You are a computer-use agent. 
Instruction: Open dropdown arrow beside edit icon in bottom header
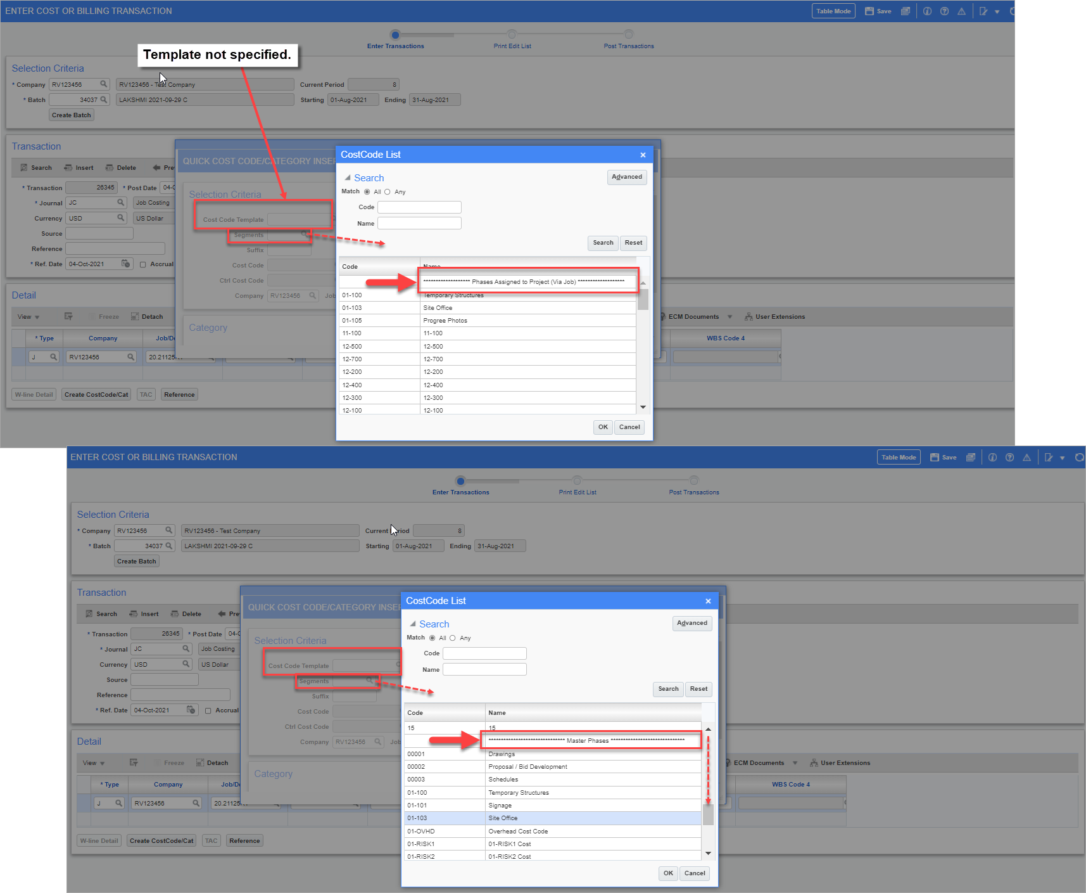[1062, 458]
